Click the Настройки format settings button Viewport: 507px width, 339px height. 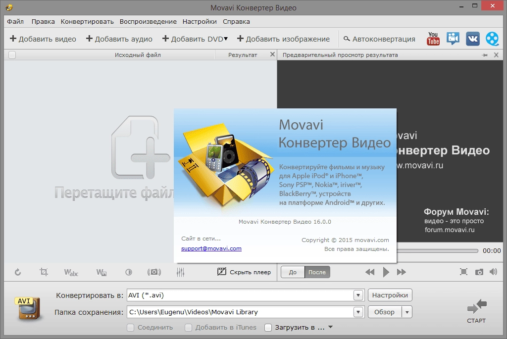click(x=390, y=295)
